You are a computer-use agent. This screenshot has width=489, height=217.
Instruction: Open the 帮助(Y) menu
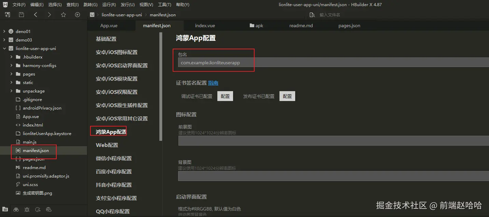(183, 5)
